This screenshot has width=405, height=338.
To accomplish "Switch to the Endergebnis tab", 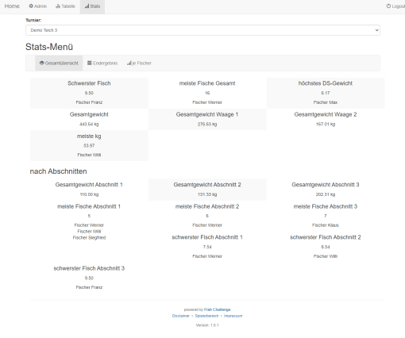I will pos(102,63).
